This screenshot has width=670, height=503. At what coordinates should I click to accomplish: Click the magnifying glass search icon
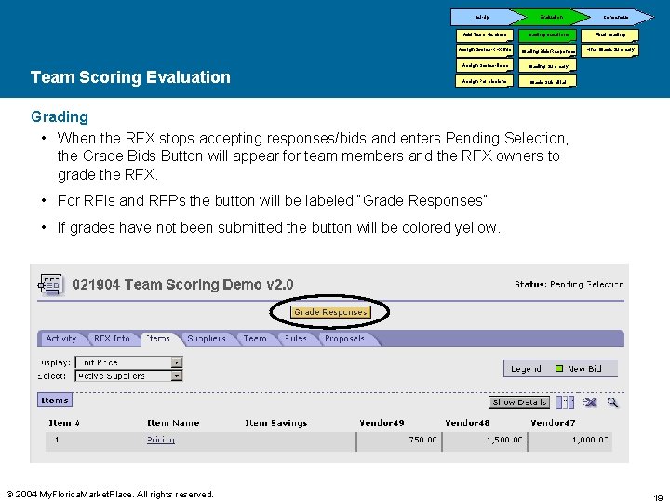[612, 402]
